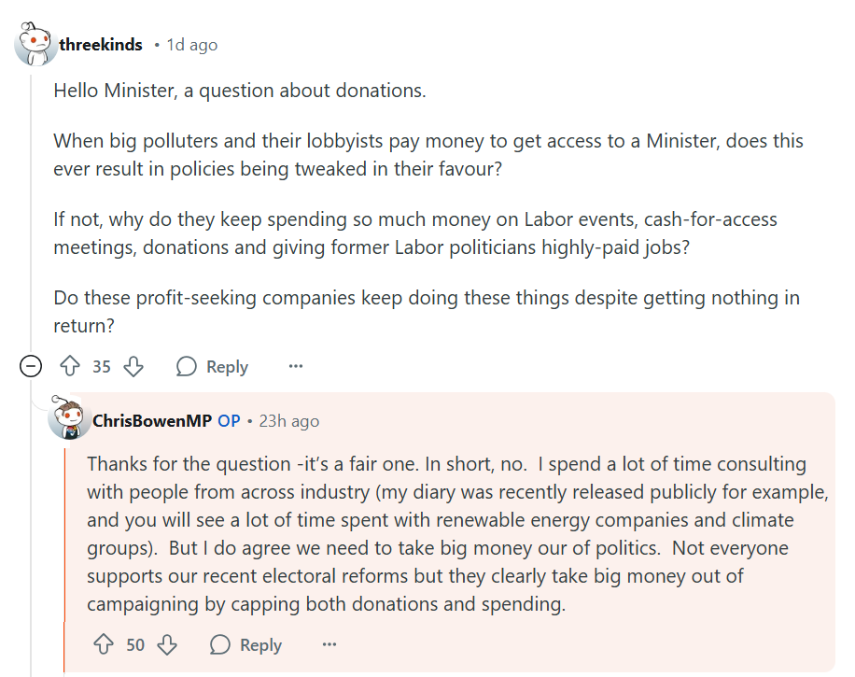Reply to the threekinds comment
855x677 pixels.
click(x=213, y=366)
